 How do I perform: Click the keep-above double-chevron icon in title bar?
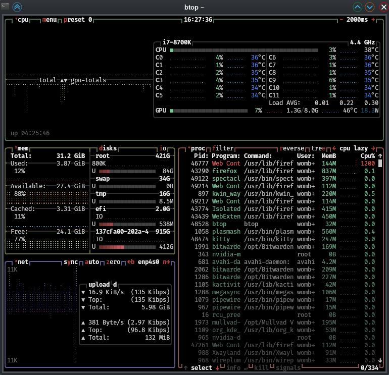[x=17, y=7]
